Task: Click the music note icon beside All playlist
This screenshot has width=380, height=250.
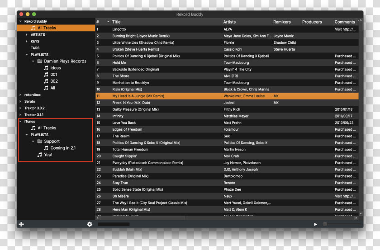Action: [46, 88]
